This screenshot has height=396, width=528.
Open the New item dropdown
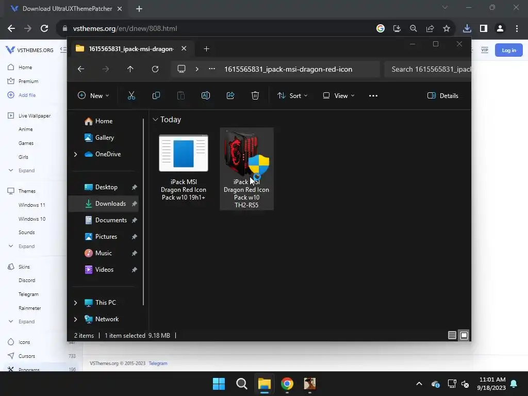tap(93, 95)
